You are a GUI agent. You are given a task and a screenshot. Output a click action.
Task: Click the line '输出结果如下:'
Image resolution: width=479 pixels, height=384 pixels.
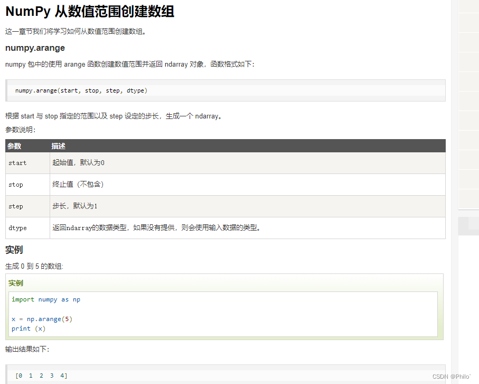[27, 349]
